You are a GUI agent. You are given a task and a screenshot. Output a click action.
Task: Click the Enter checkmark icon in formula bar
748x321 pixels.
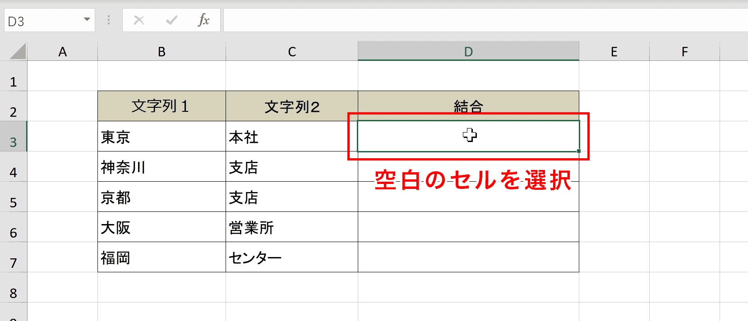pos(171,20)
